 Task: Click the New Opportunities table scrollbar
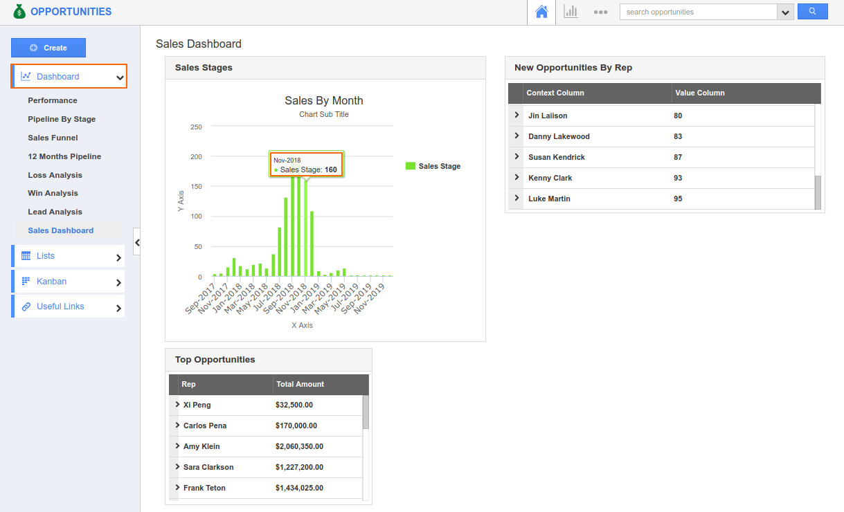(818, 192)
